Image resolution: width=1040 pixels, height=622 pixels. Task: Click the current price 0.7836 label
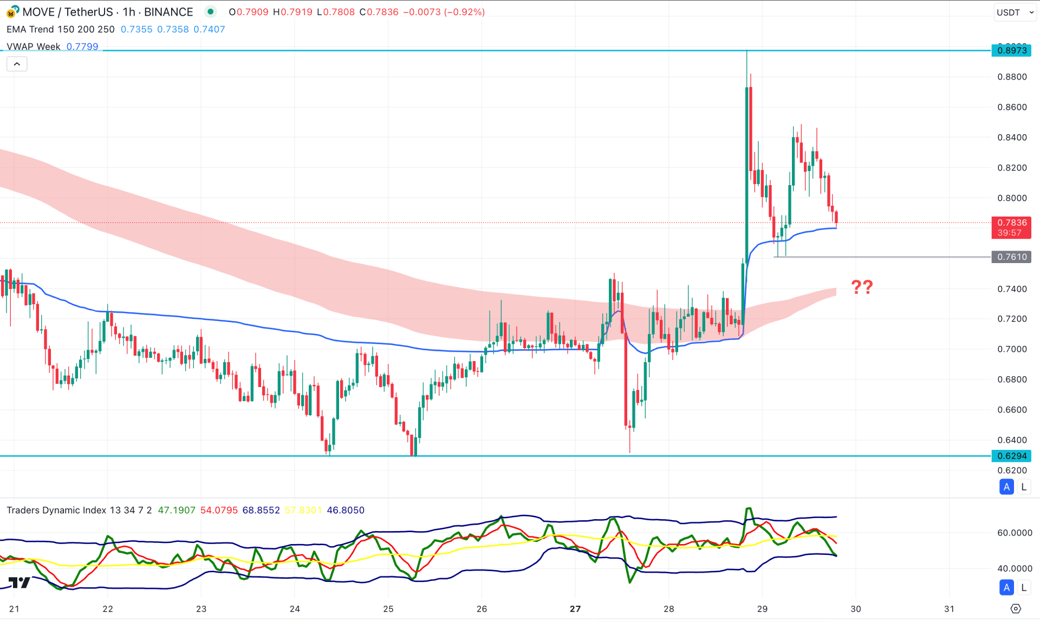1011,227
